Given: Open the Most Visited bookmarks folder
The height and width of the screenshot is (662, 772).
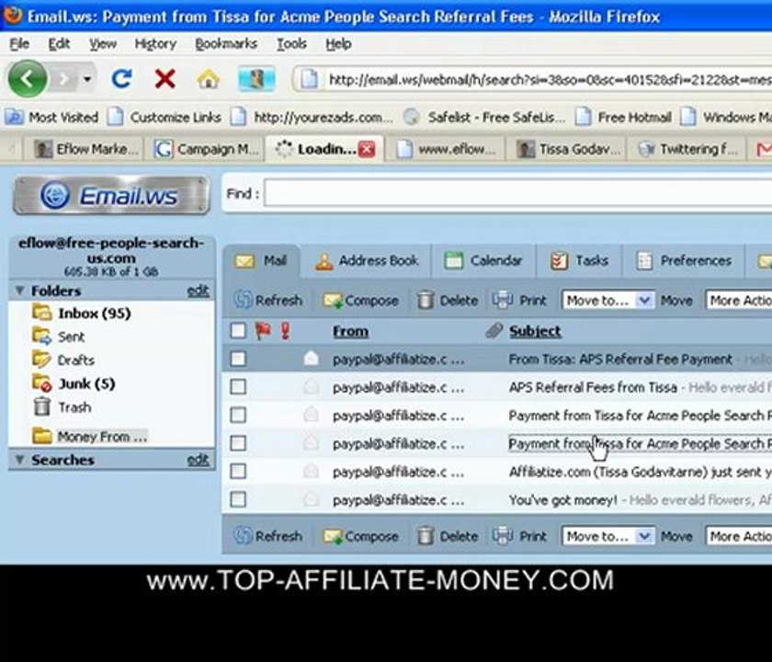Looking at the screenshot, I should click(x=51, y=118).
